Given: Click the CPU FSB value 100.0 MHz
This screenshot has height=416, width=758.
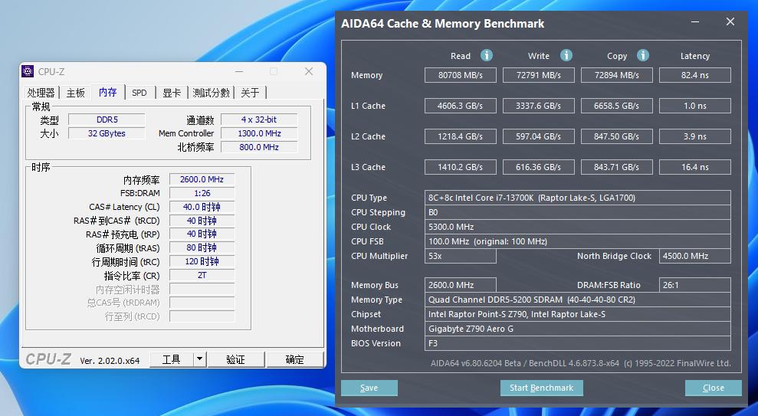Looking at the screenshot, I should tap(578, 241).
